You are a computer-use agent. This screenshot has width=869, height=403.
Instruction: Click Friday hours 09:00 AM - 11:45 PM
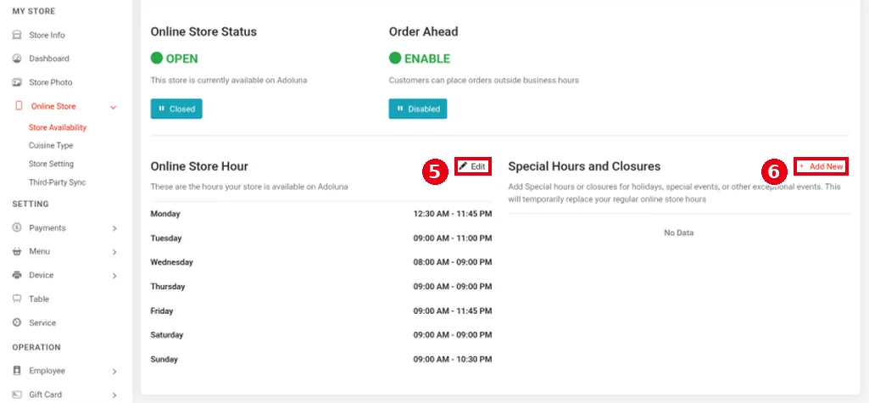tap(452, 311)
